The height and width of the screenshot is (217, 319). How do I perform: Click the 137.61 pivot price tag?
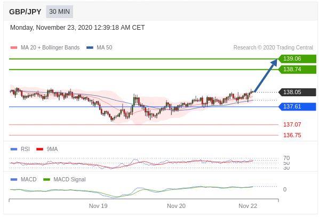(297, 106)
